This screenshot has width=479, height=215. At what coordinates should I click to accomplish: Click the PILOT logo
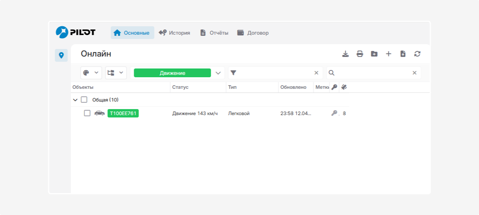tap(76, 32)
